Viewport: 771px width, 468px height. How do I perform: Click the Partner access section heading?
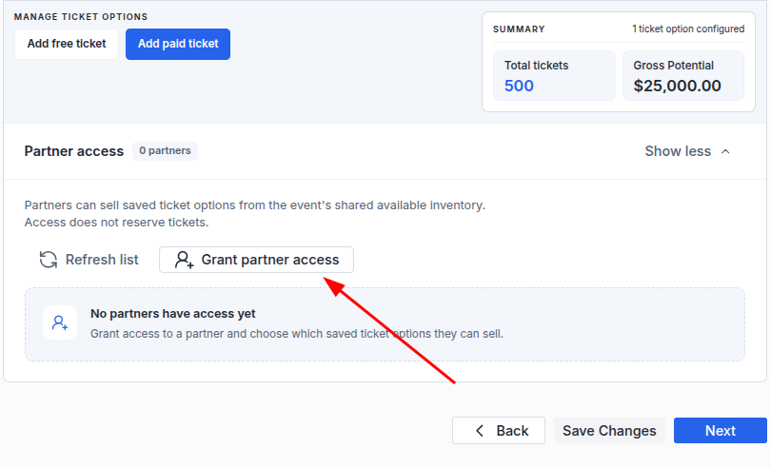coord(73,151)
